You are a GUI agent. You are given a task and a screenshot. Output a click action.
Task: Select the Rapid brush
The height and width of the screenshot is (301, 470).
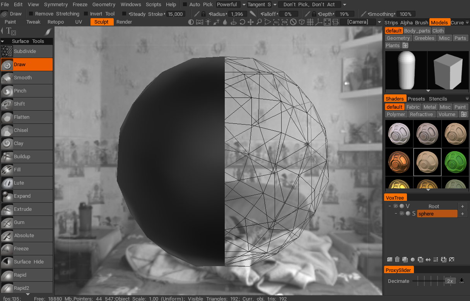pyautogui.click(x=26, y=275)
